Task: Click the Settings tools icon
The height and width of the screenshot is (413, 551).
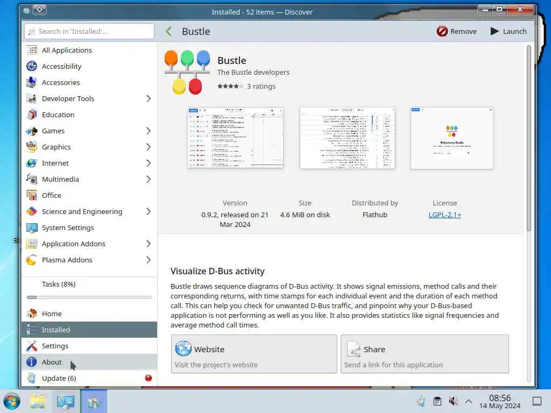Action: coord(32,346)
